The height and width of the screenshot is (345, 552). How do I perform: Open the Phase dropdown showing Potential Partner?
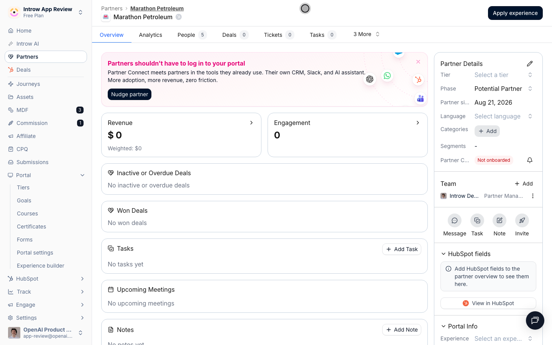[504, 89]
